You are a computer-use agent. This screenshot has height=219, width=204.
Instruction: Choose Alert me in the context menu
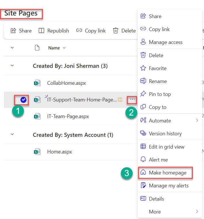(x=170, y=160)
